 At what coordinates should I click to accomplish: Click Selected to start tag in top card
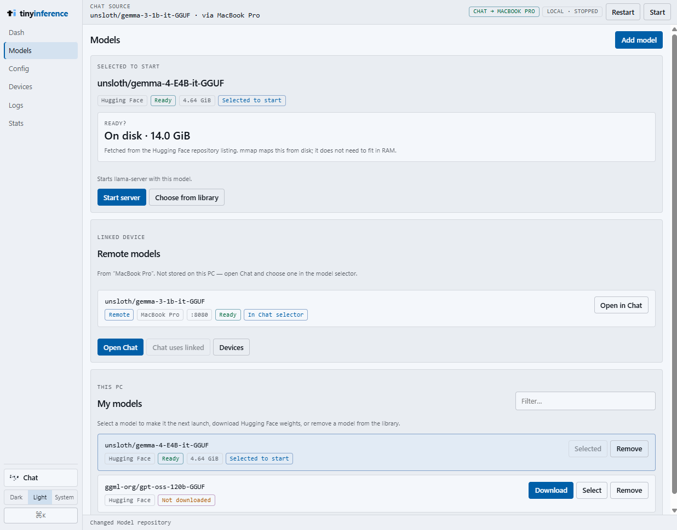tap(252, 100)
